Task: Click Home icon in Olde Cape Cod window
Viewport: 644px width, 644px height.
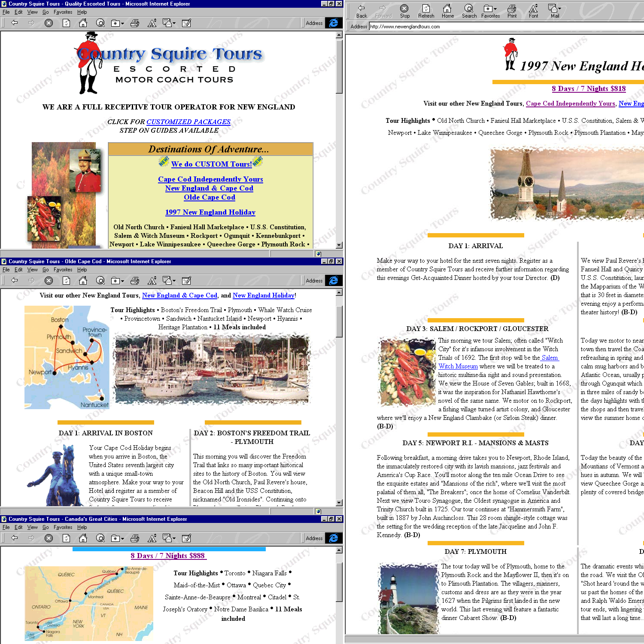Action: pos(83,280)
